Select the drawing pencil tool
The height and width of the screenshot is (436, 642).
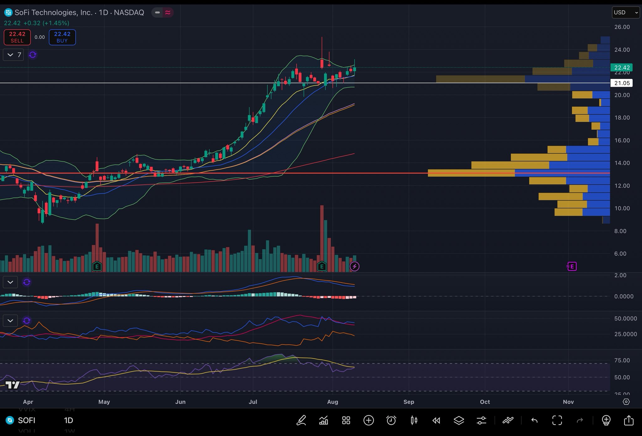pos(301,420)
